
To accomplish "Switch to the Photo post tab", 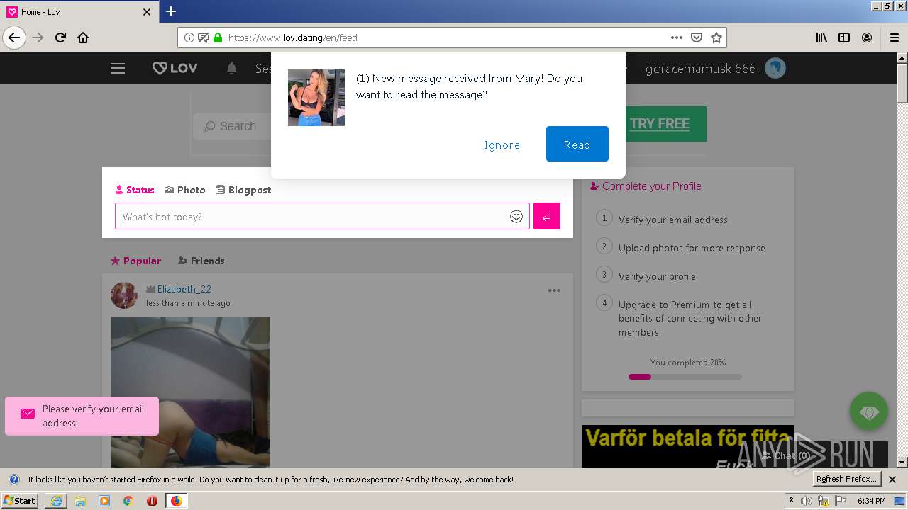I will (x=184, y=190).
